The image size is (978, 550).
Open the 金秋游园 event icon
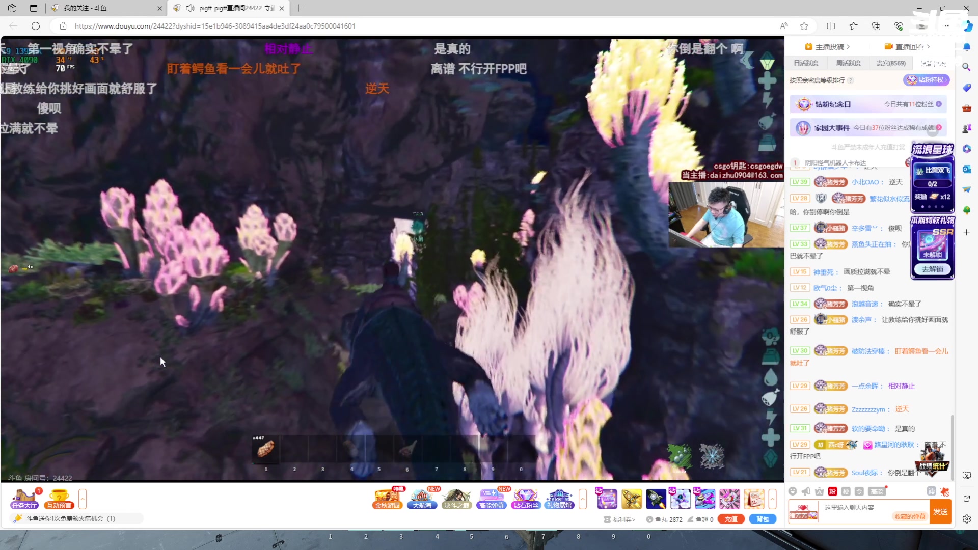pyautogui.click(x=388, y=499)
